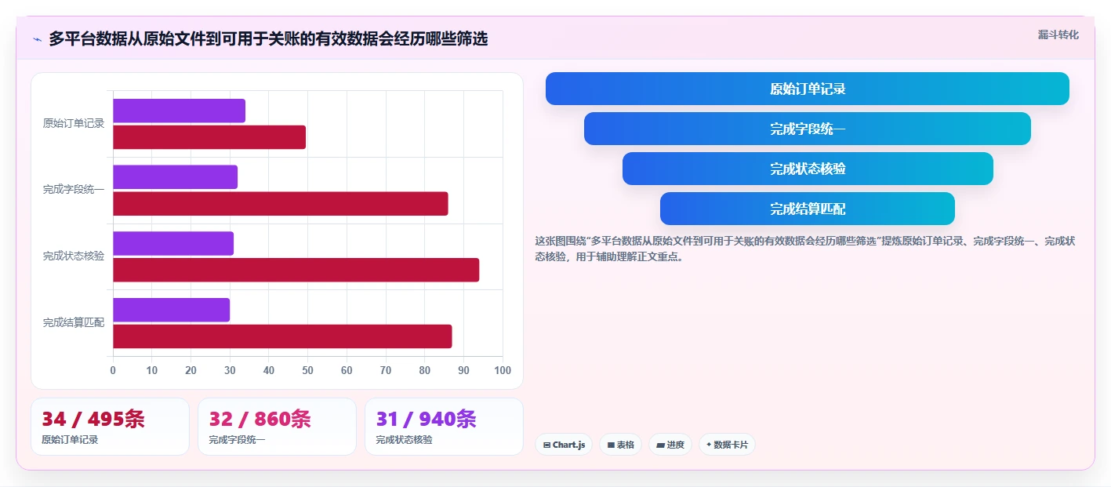Select the 完成字段统一 funnel stage bar
Screen dimensions: 1111x487
(808, 129)
